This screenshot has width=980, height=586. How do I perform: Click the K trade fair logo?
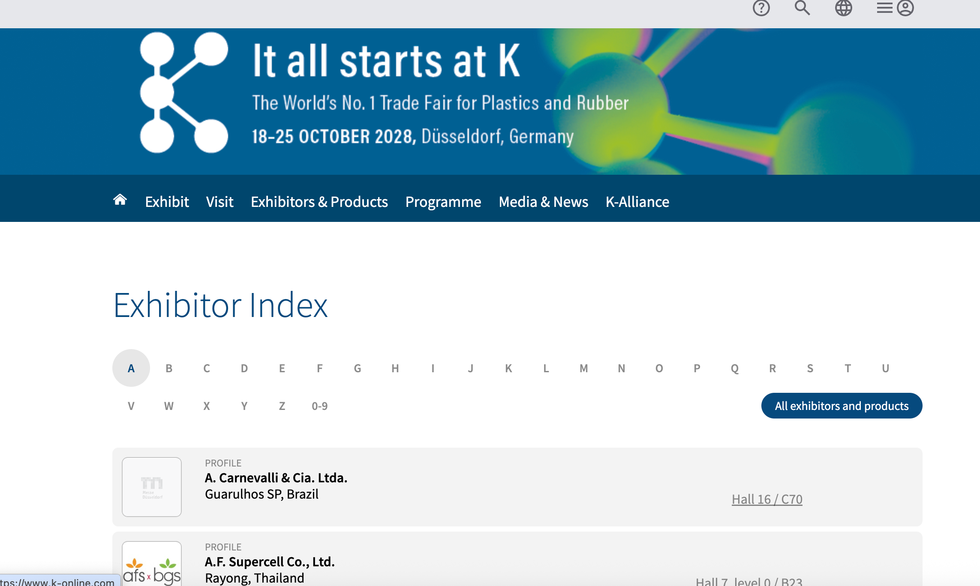(184, 93)
